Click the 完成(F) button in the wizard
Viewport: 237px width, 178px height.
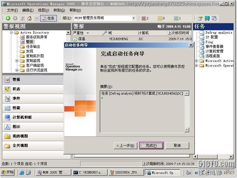tap(151, 146)
